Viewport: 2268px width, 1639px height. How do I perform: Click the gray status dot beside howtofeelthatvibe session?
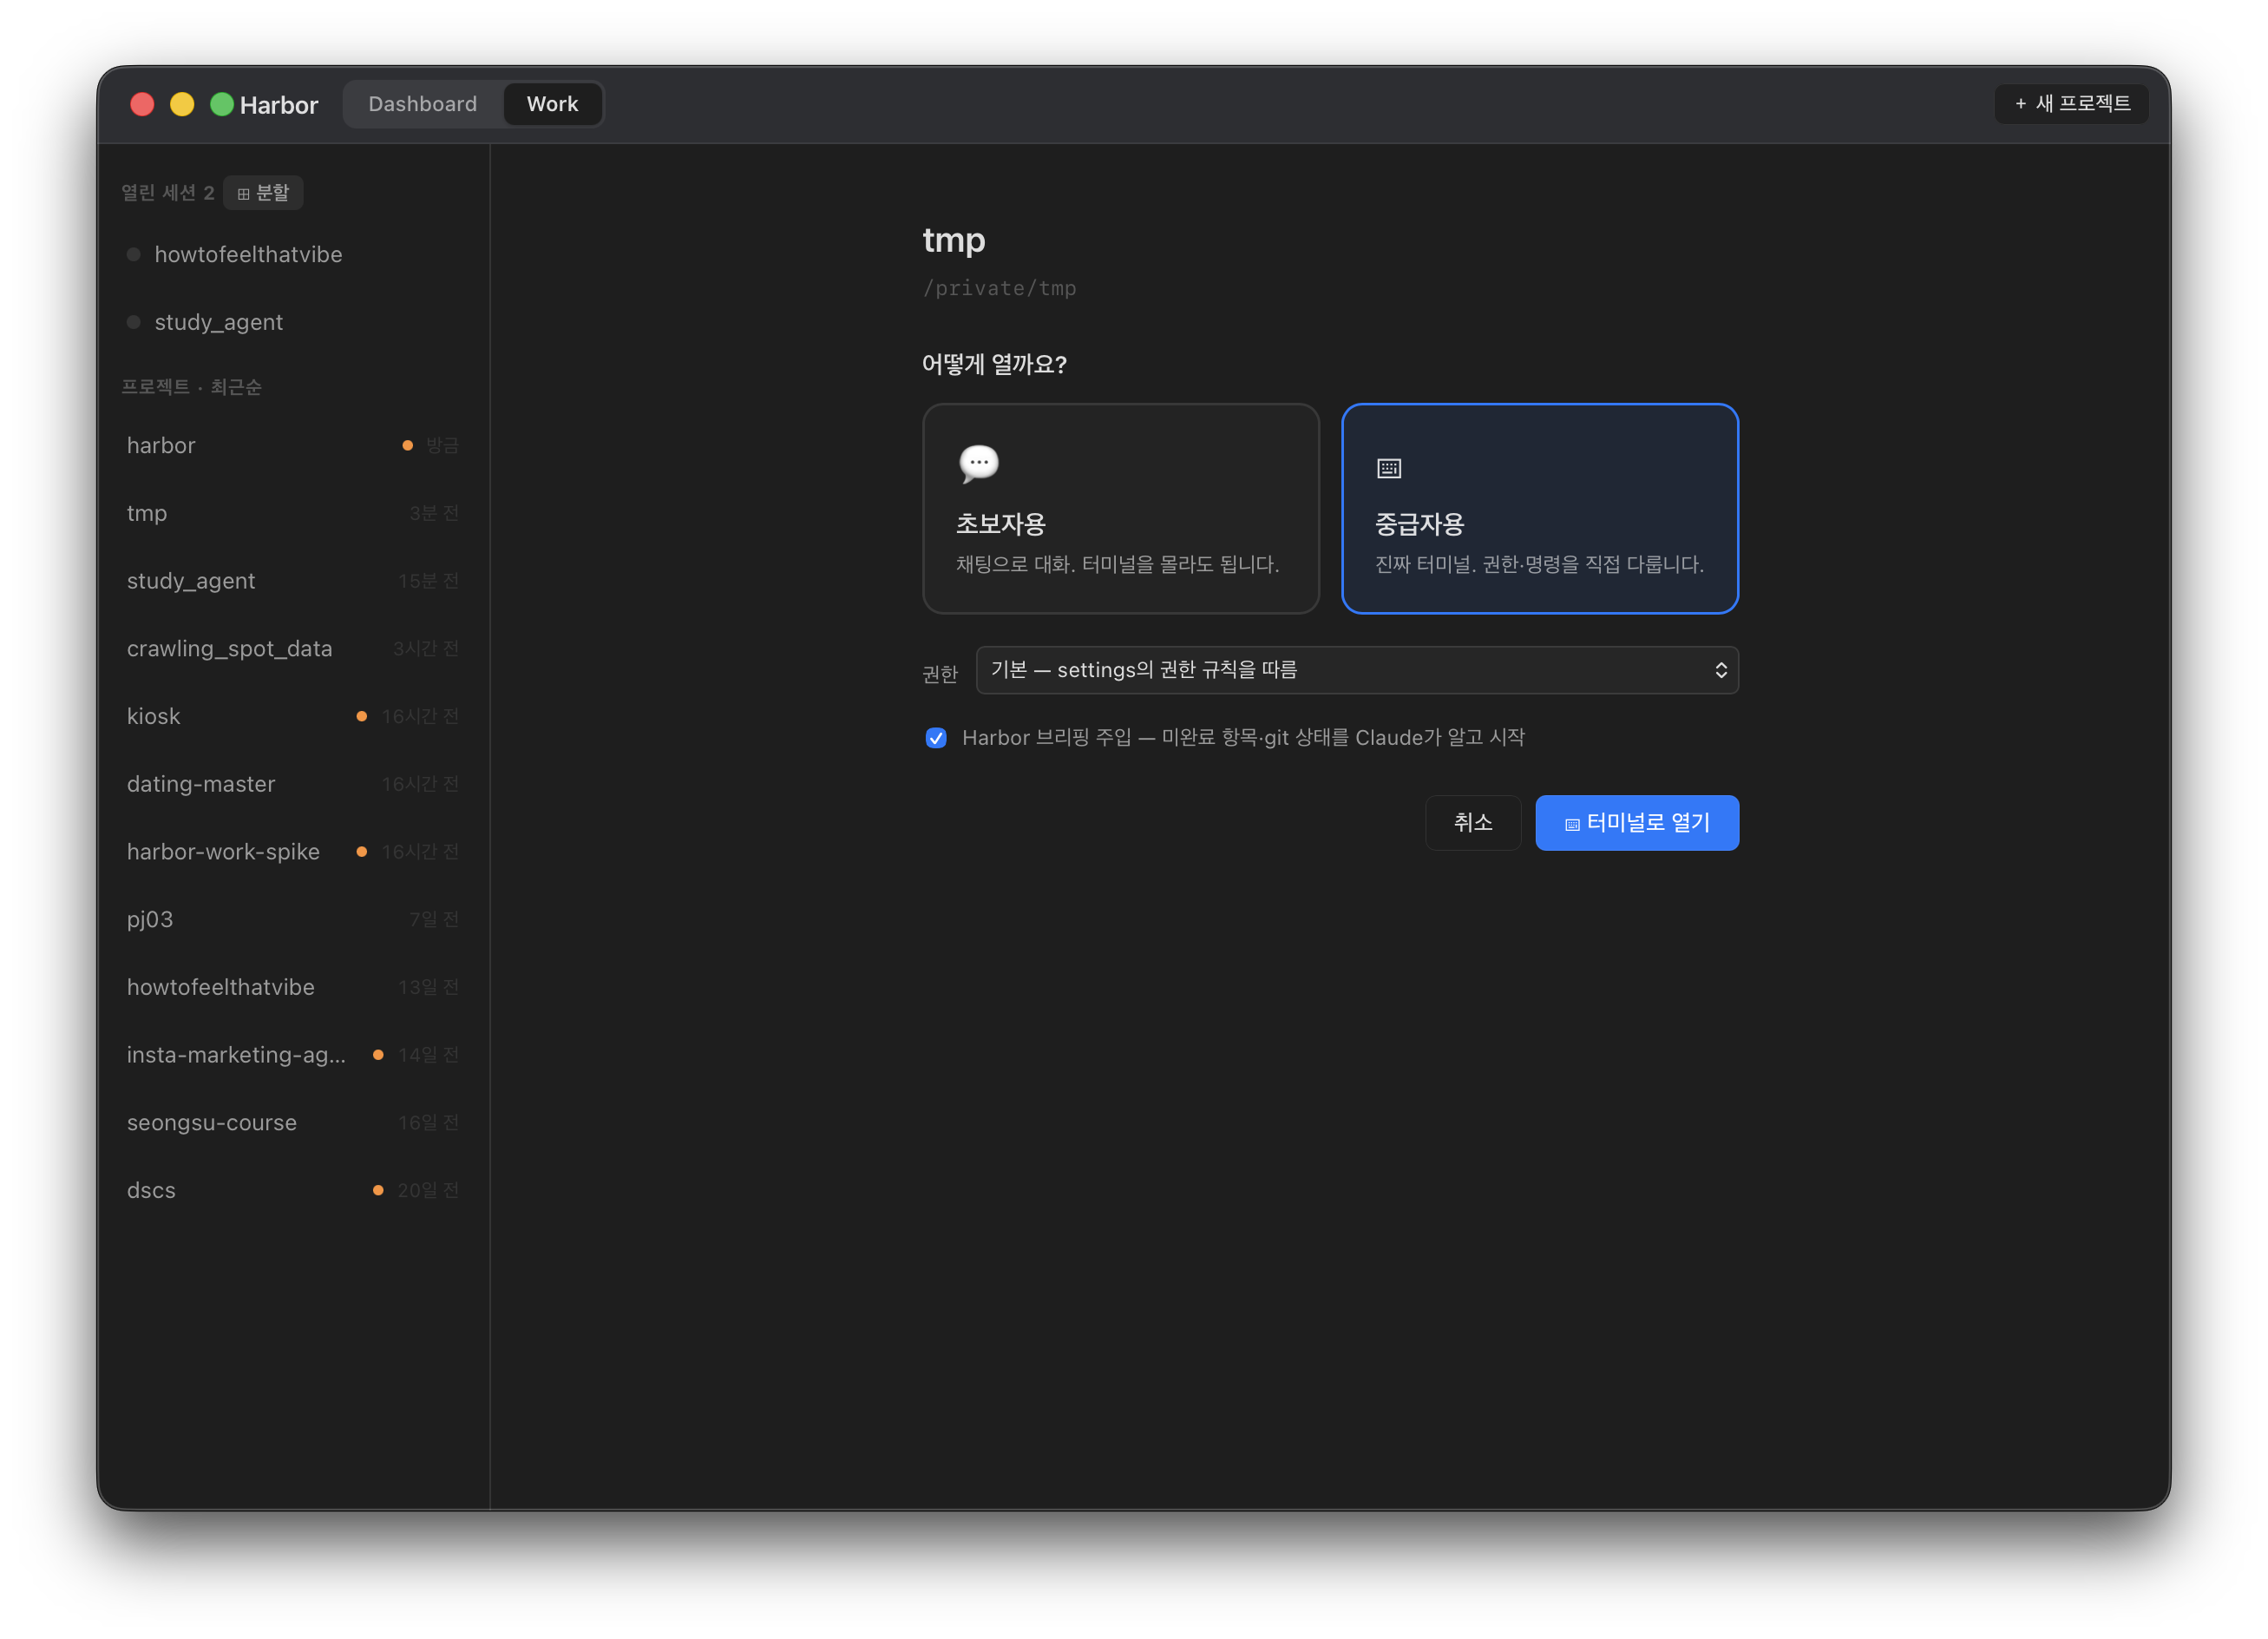[x=133, y=254]
